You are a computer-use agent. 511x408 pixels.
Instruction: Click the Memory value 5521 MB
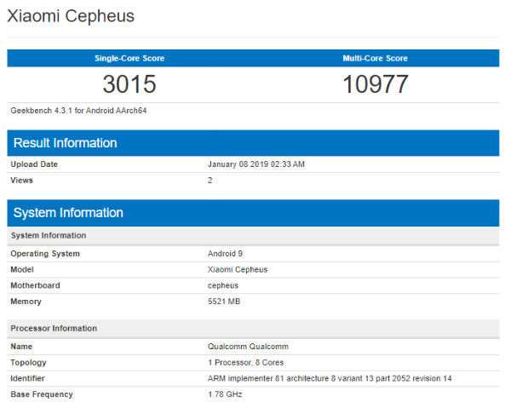click(x=224, y=302)
